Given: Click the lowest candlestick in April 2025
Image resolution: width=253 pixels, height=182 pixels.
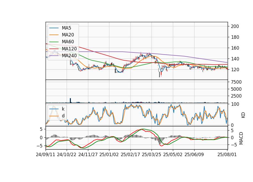Looking at the screenshot, I should click(x=159, y=74).
